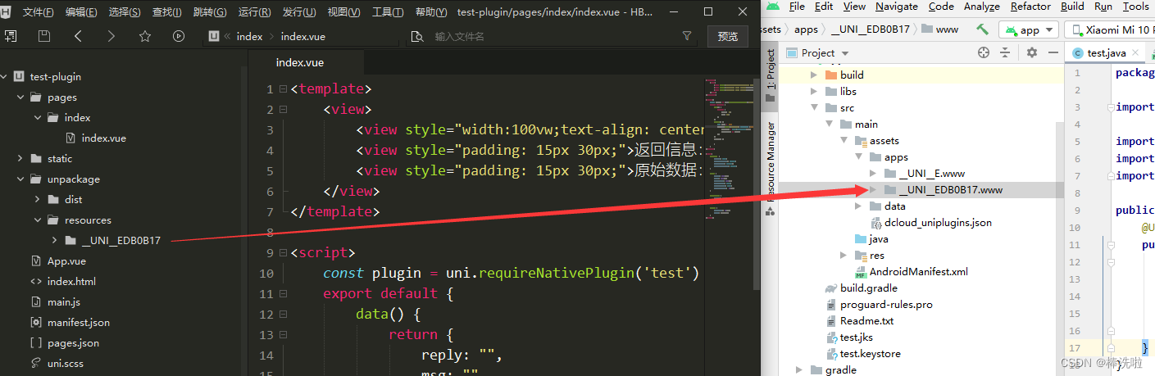Click the HBuilderX save file icon
Viewport: 1155px width, 376px height.
pyautogui.click(x=44, y=36)
